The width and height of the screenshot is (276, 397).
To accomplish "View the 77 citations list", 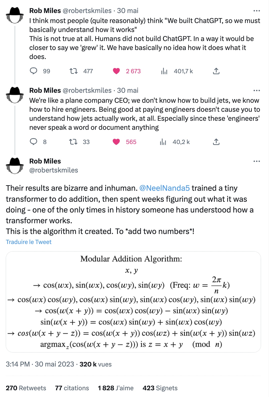I will point(72,388).
